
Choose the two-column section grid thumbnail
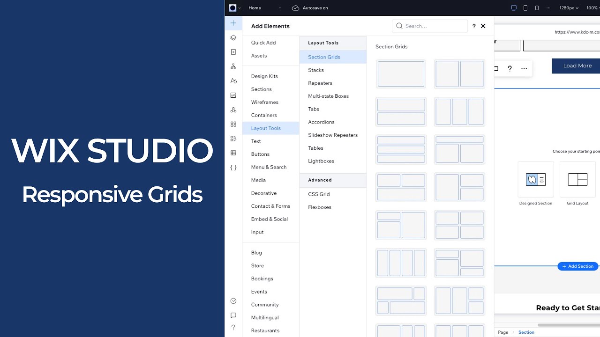pyautogui.click(x=459, y=74)
